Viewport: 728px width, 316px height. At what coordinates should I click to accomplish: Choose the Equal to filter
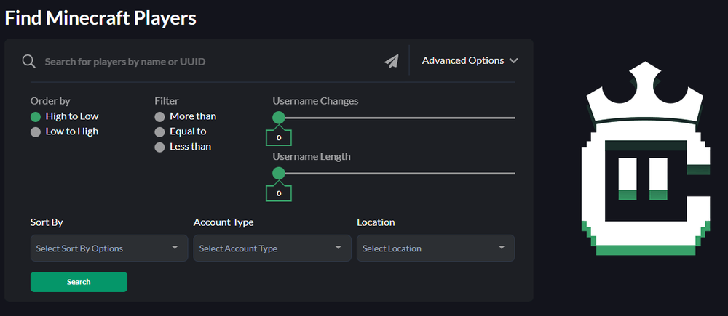[x=181, y=131]
